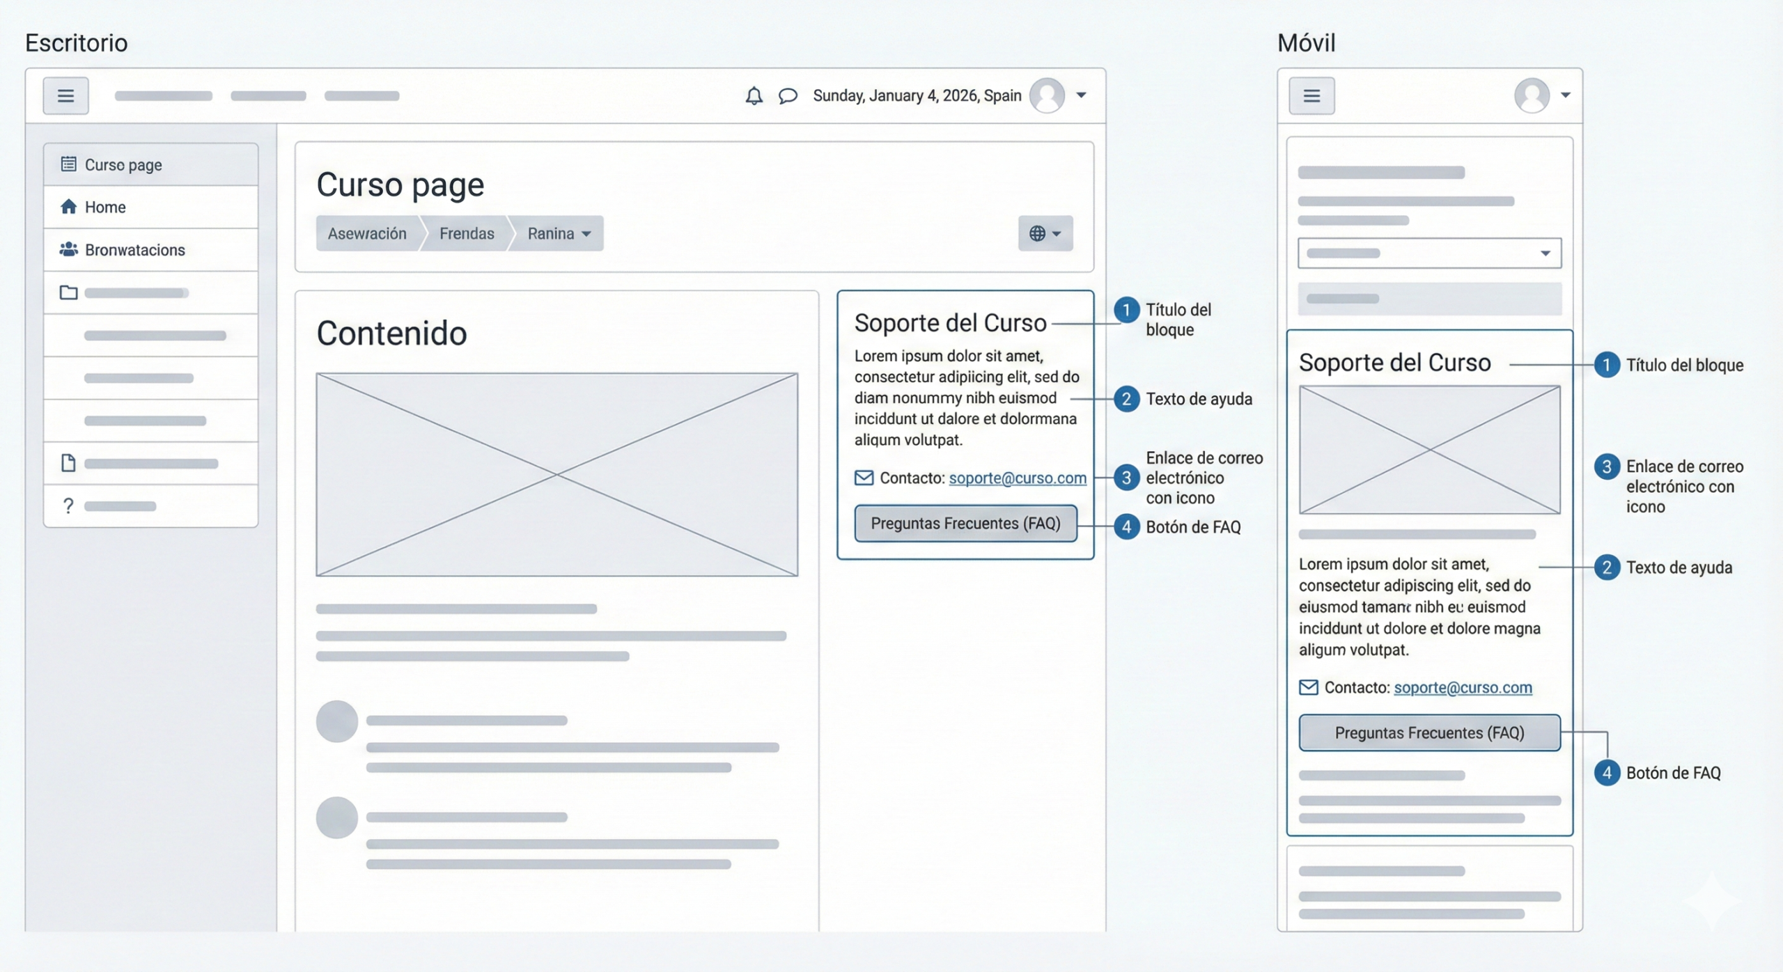
Task: Click the help question mark icon
Action: [x=68, y=505]
